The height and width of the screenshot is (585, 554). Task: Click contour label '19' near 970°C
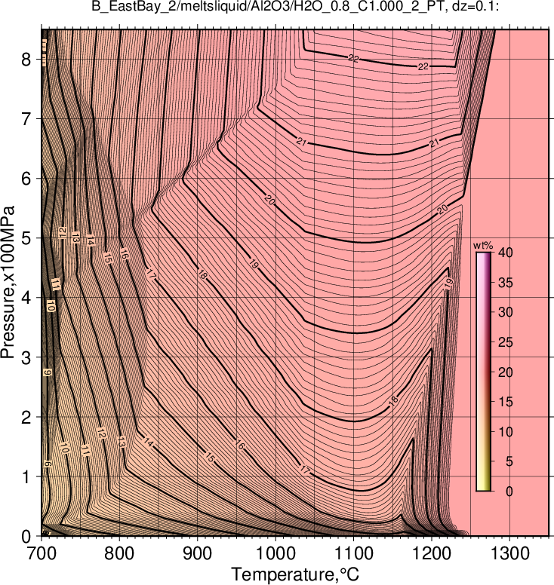(254, 264)
